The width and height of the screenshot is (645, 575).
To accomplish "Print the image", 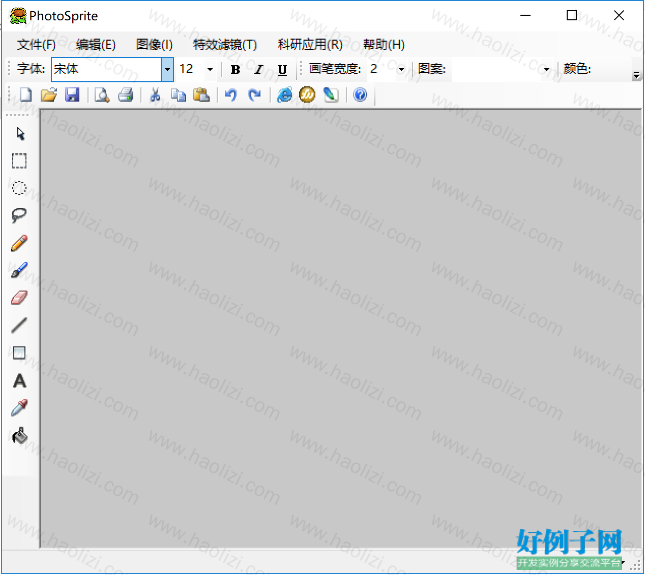I will pyautogui.click(x=126, y=95).
